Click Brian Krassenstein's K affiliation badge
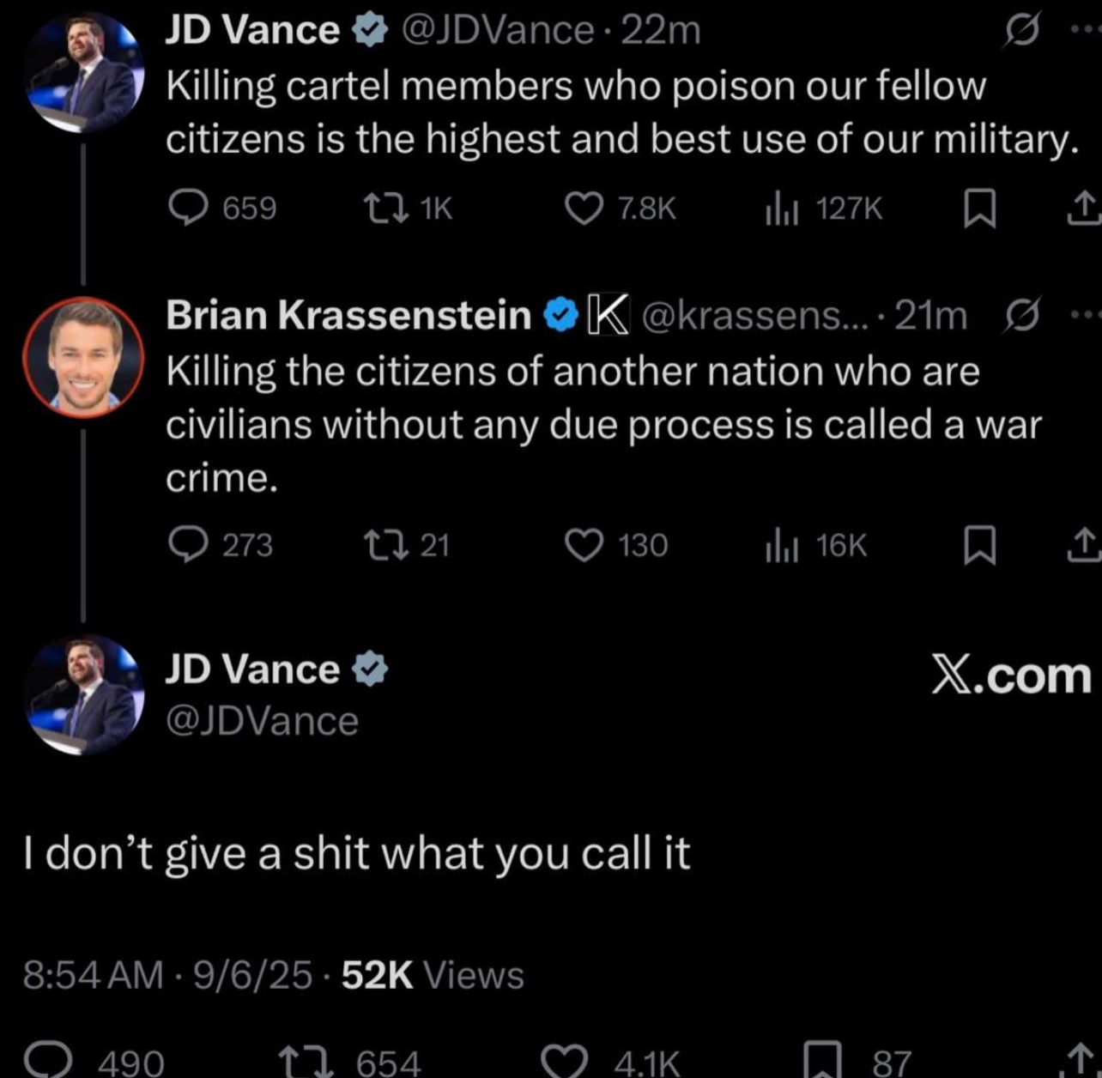The width and height of the screenshot is (1102, 1078). [609, 315]
